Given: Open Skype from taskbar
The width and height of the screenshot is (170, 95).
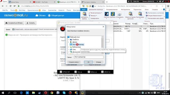Looking at the screenshot, I should click(x=64, y=93).
